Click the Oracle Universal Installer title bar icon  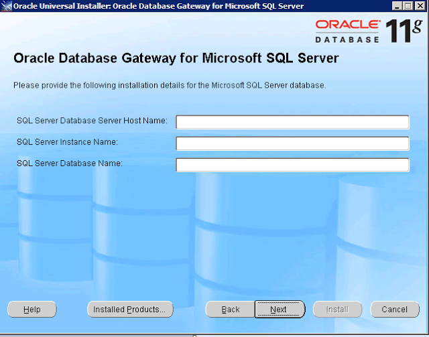[x=6, y=6]
